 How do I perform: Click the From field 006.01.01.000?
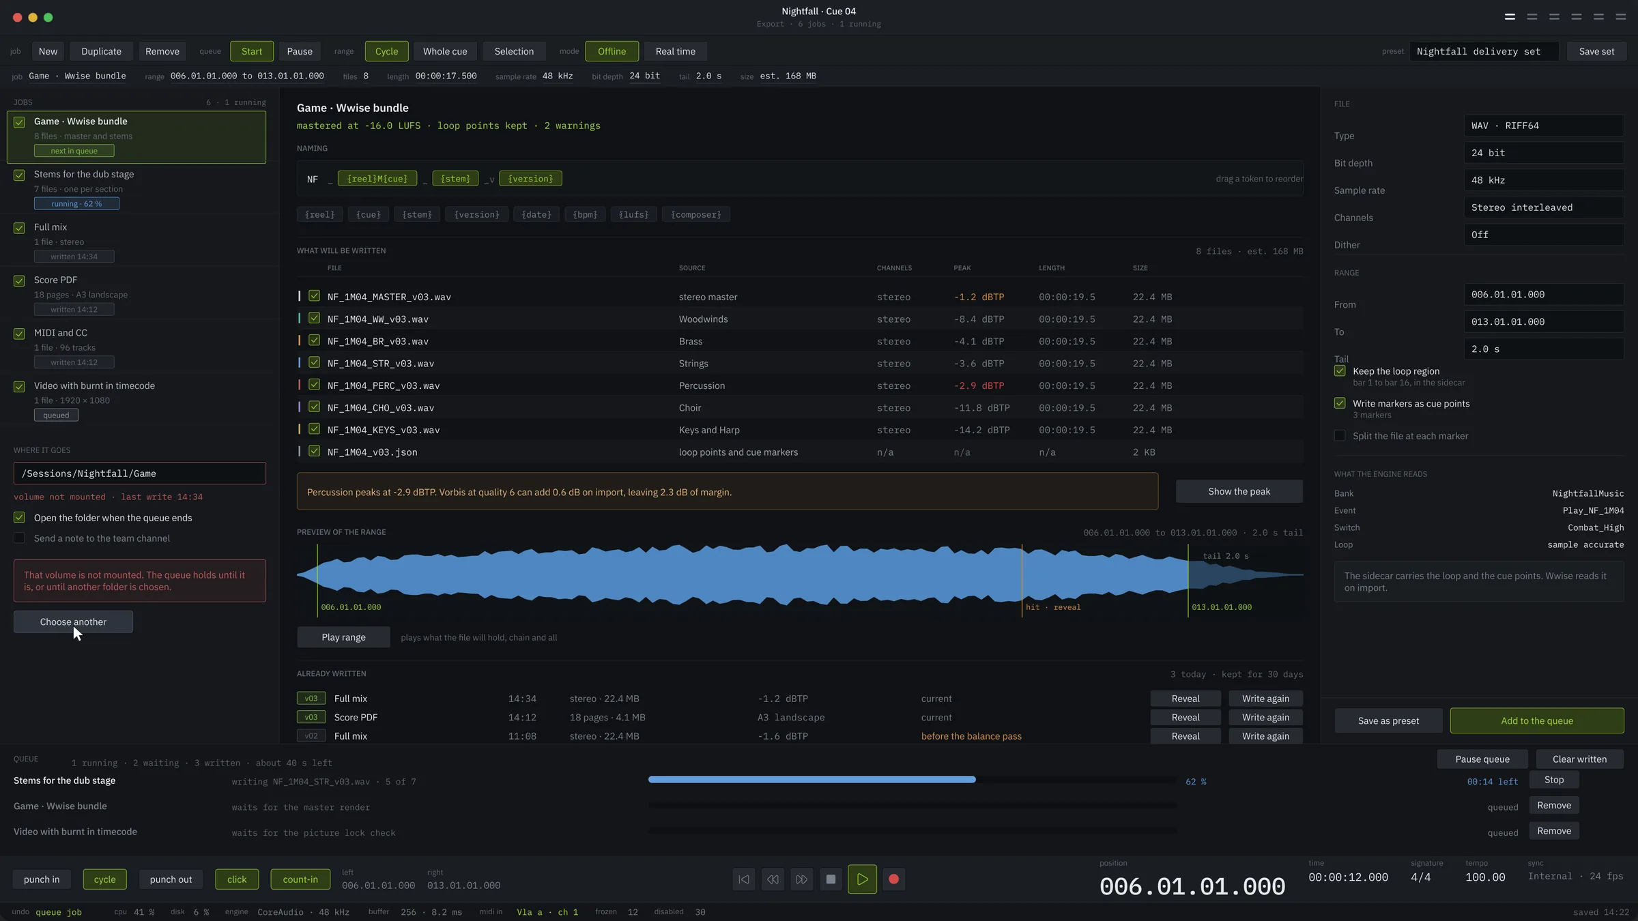[1543, 295]
